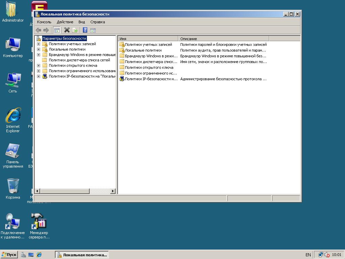The width and height of the screenshot is (345, 259).
Task: Click the Export list toolbar icon
Action: click(x=75, y=30)
